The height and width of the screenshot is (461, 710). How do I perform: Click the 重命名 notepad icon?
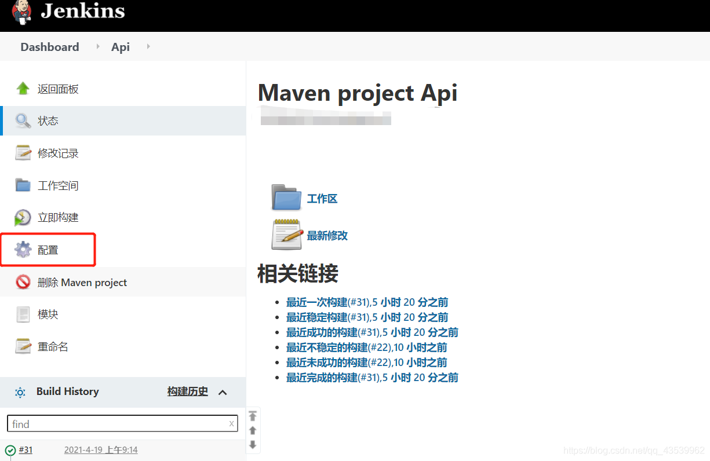click(x=23, y=346)
